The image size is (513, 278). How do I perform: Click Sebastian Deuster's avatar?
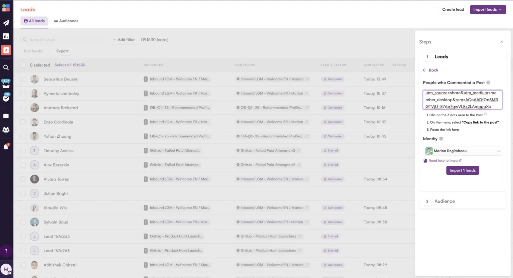(x=34, y=79)
